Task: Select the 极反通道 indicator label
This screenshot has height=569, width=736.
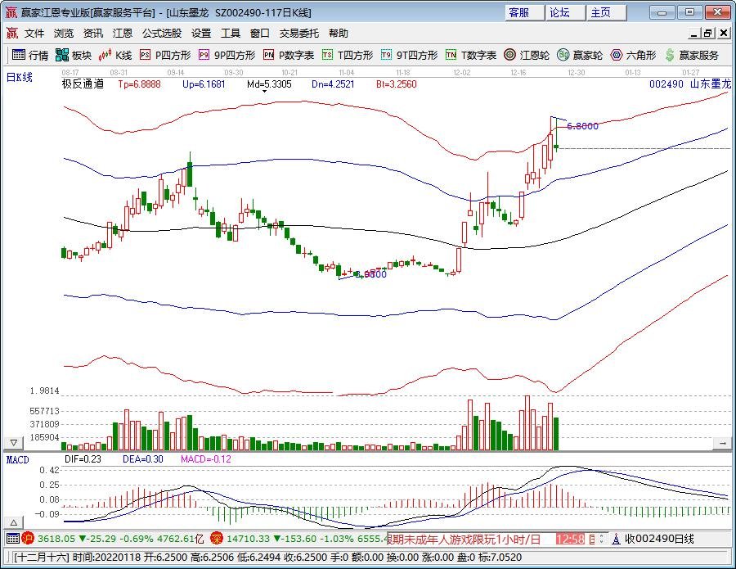Action: 83,84
